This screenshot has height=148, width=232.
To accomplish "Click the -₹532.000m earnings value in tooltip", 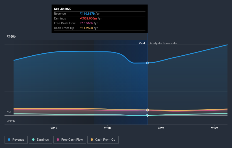I will click(x=88, y=18).
